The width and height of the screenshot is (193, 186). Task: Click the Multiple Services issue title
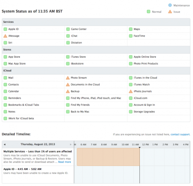point(38,151)
